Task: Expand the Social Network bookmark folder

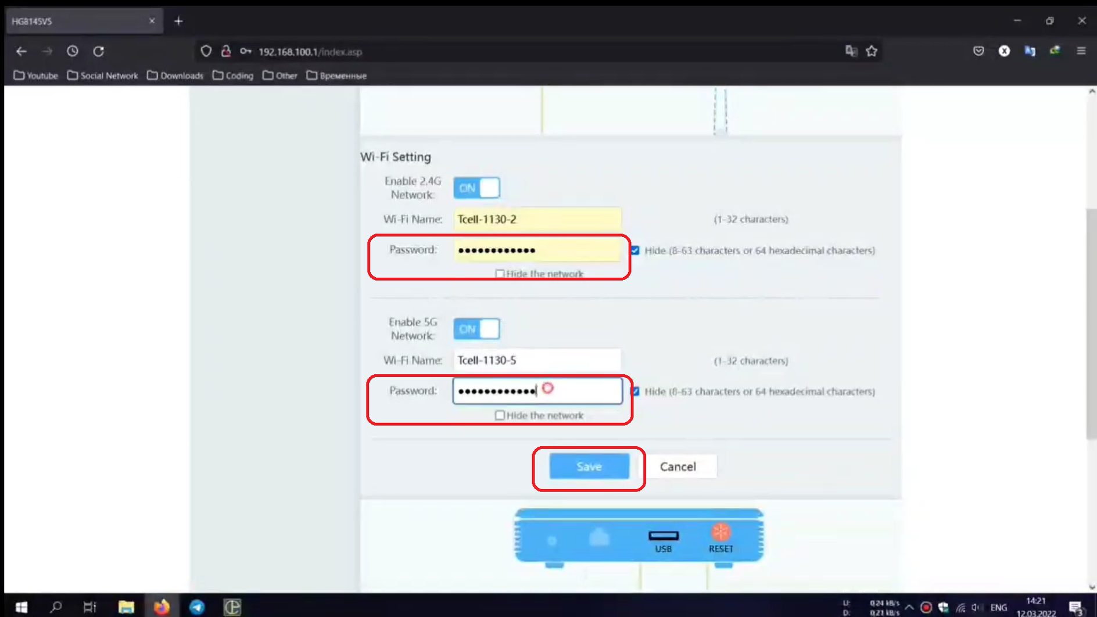Action: pyautogui.click(x=102, y=76)
